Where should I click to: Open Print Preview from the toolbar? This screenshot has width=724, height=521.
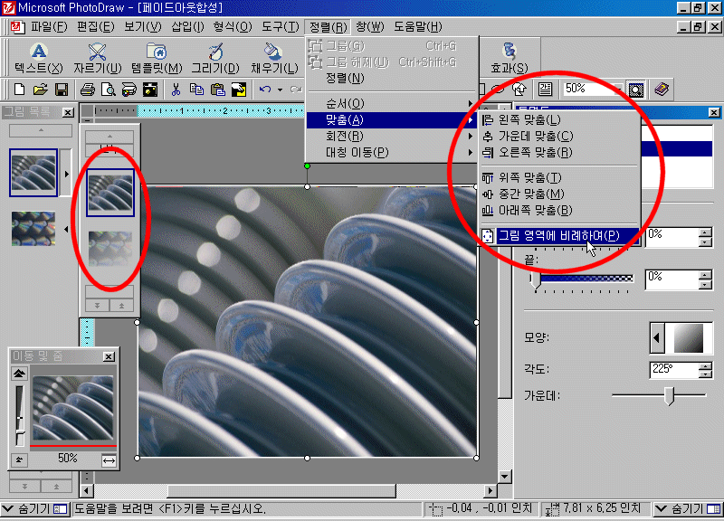pos(108,89)
